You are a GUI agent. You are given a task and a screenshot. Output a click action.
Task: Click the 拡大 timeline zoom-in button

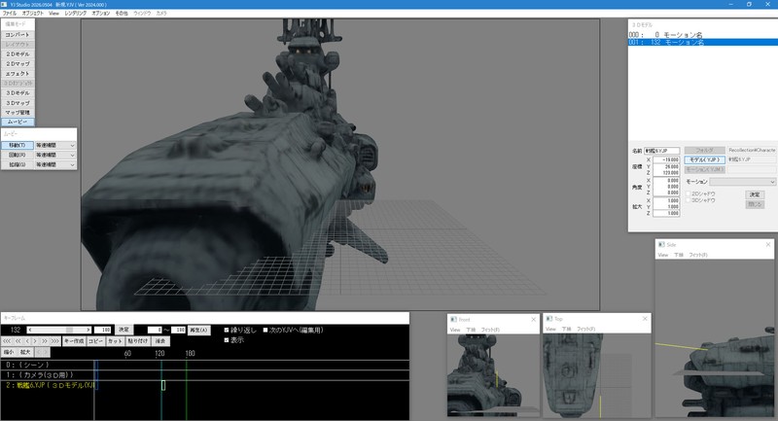(x=26, y=352)
